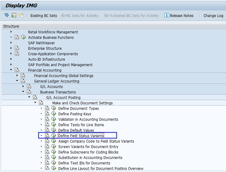This screenshot has height=172, width=226.
Task: Click the Expand All toolbar icon
Action: point(7,15)
